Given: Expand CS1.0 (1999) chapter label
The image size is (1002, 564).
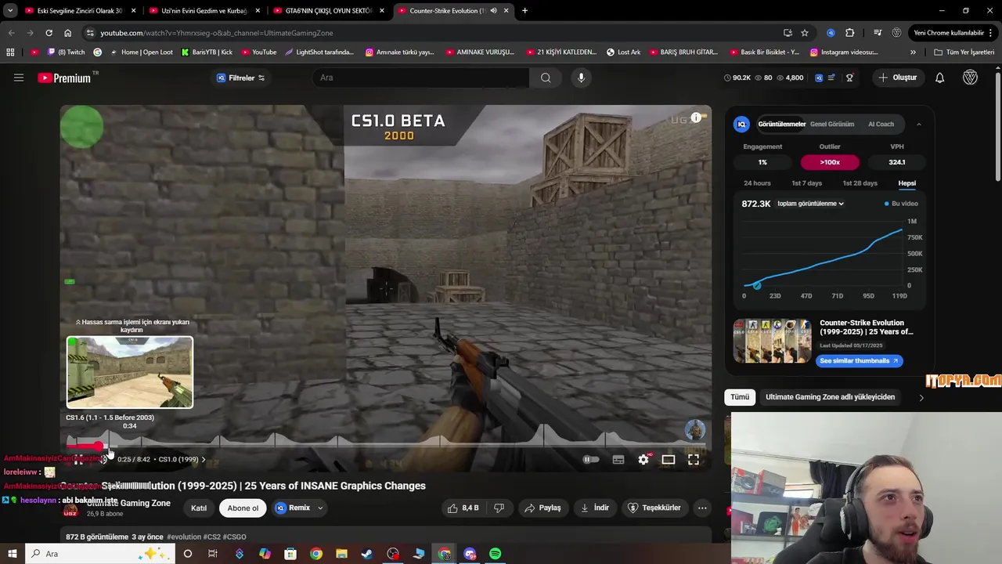Looking at the screenshot, I should point(182,460).
